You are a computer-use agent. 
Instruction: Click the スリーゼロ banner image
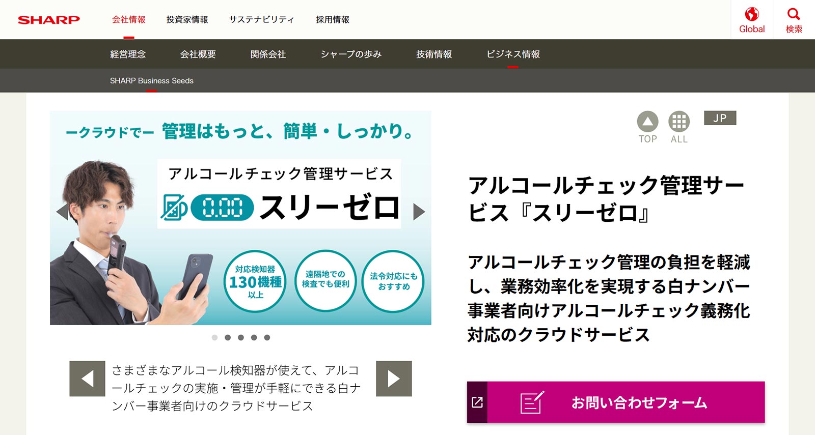(x=240, y=218)
